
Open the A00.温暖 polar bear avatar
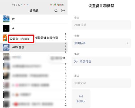pyautogui.click(x=6, y=47)
